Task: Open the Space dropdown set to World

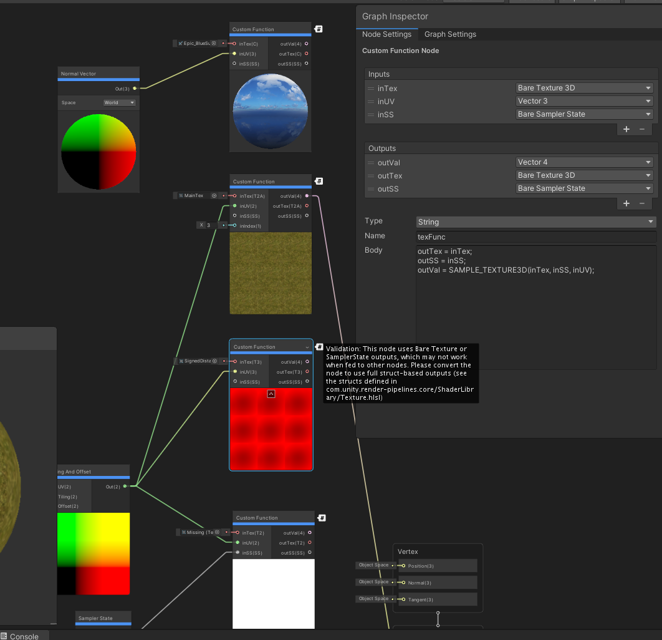Action: 120,103
